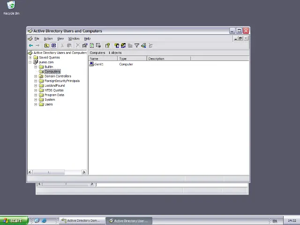Expand the NTDS Quotas folder
Image resolution: width=300 pixels, height=225 pixels.
click(36, 90)
